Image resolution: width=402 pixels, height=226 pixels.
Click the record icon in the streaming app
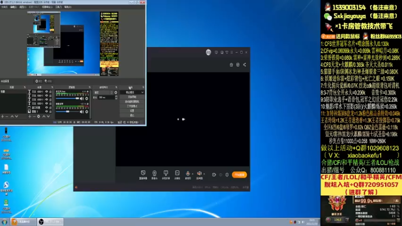click(214, 175)
